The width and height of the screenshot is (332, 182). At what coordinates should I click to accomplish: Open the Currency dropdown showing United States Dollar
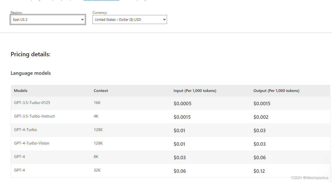(129, 19)
